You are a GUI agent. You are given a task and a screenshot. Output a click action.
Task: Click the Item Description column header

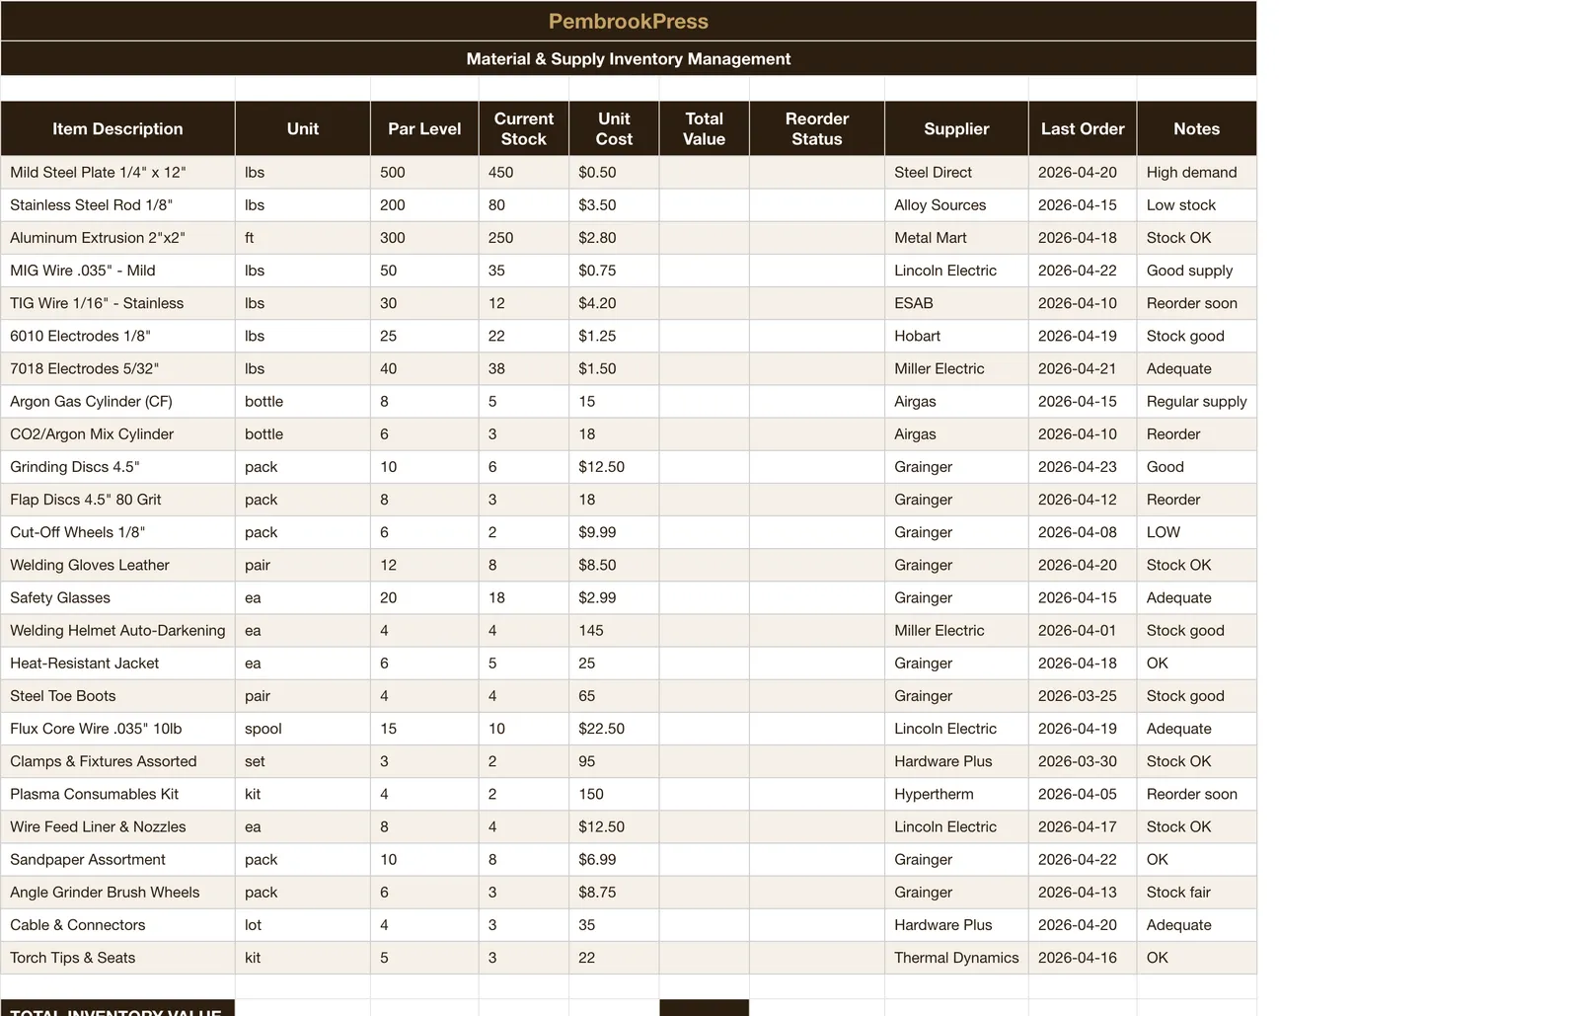tap(117, 128)
